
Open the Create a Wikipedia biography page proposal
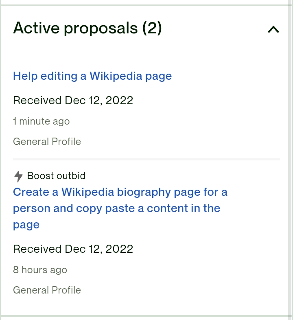(x=120, y=208)
